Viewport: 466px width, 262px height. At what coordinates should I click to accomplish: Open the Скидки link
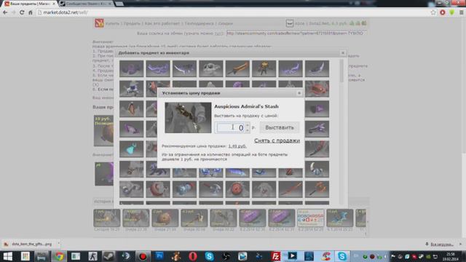226,23
